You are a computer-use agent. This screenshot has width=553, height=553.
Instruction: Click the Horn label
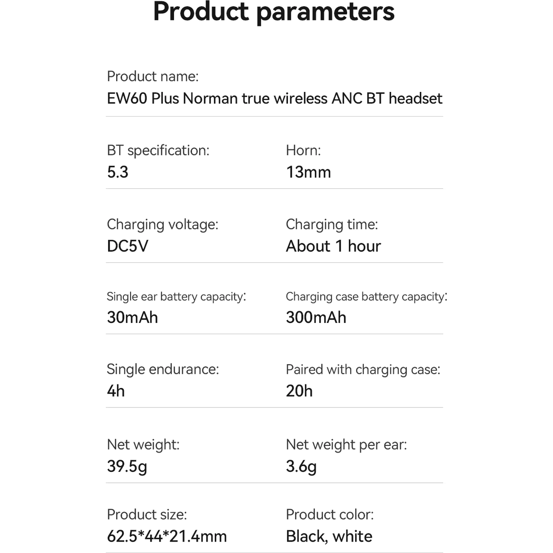[303, 151]
